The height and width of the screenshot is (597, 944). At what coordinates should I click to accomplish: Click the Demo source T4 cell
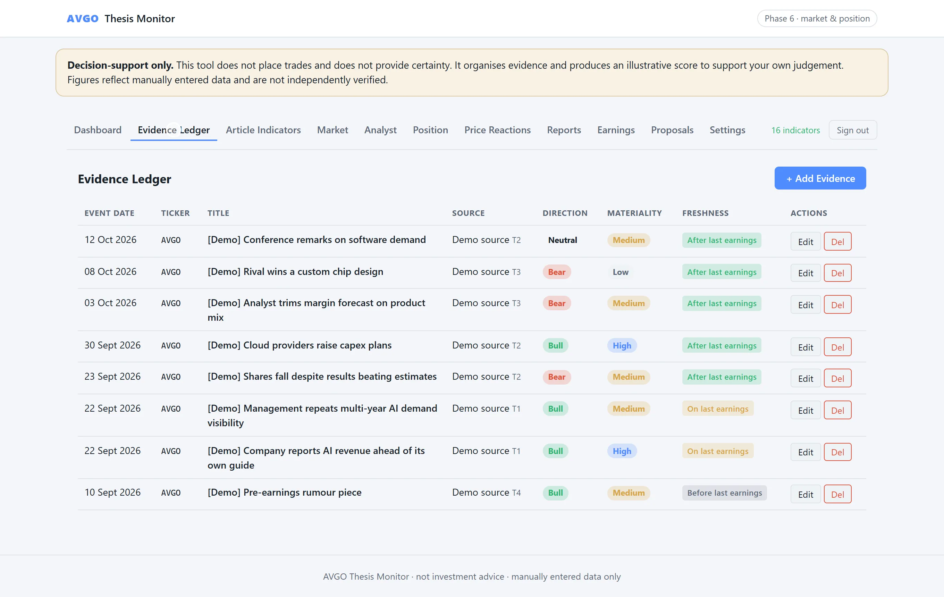point(486,492)
